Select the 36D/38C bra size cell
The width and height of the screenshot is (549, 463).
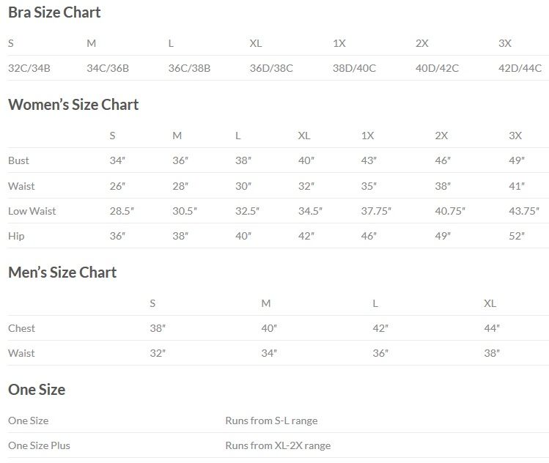[271, 69]
